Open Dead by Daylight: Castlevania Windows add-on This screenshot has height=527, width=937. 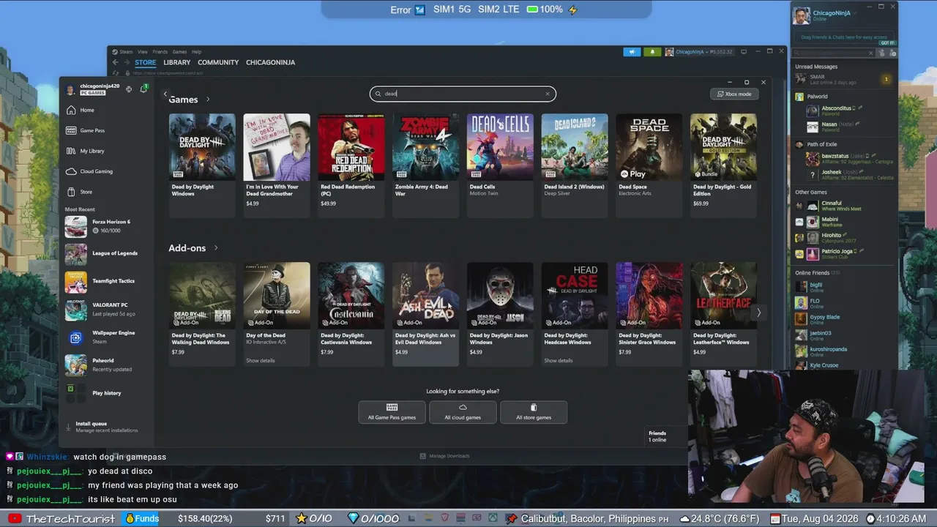pyautogui.click(x=351, y=314)
